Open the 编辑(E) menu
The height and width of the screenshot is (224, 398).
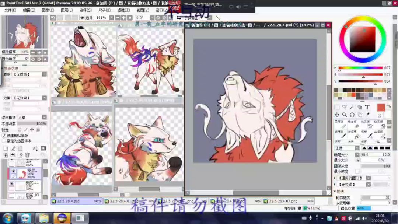(29, 10)
